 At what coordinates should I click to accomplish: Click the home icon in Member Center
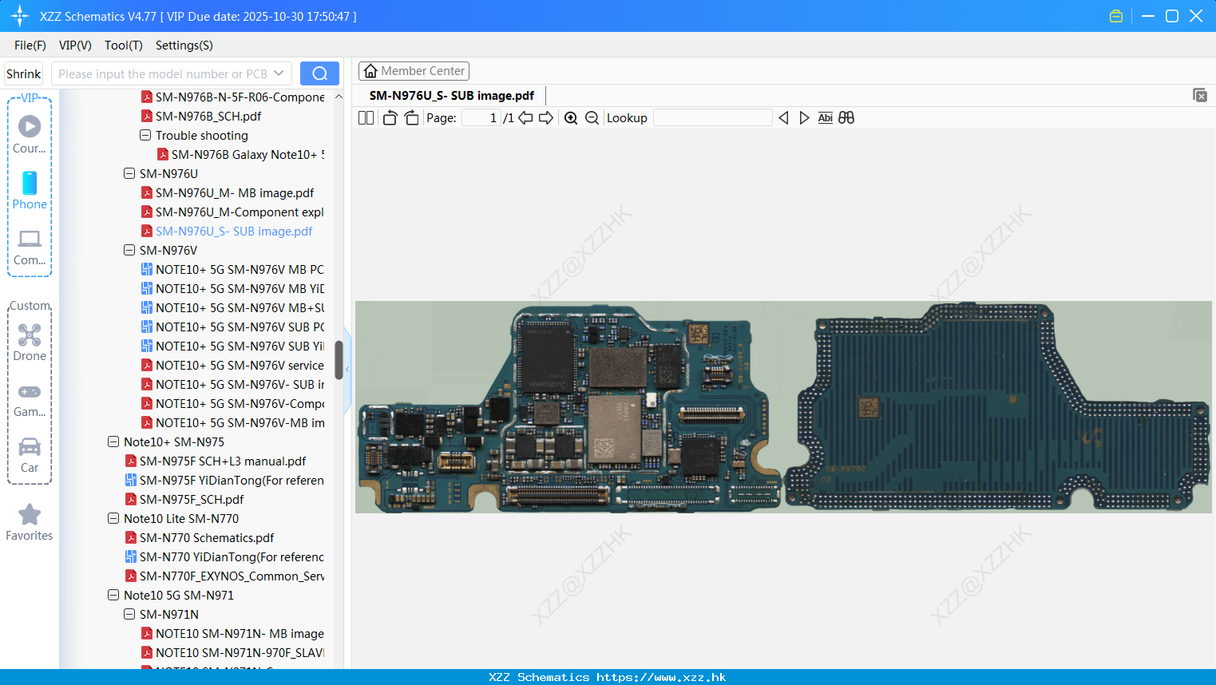point(370,71)
